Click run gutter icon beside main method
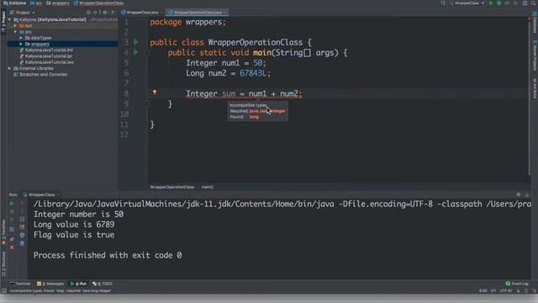This screenshot has height=303, width=538. click(136, 52)
